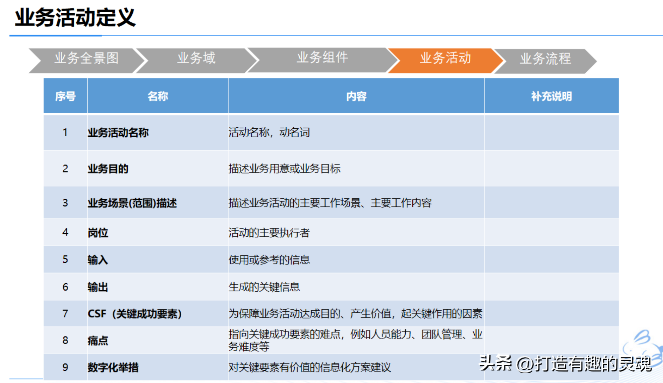Click the content cell starting 描述业务活动的主要工作场景
Viewport: 663px width, 383px height.
pyautogui.click(x=356, y=203)
